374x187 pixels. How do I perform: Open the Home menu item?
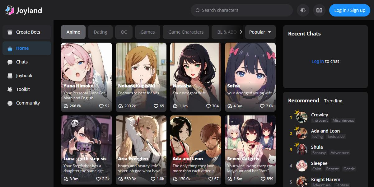tap(27, 48)
